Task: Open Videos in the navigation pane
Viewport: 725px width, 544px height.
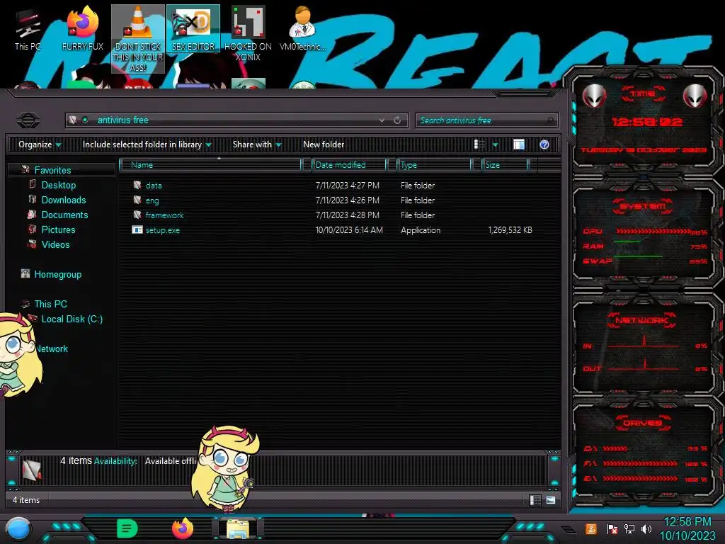Action: 55,244
